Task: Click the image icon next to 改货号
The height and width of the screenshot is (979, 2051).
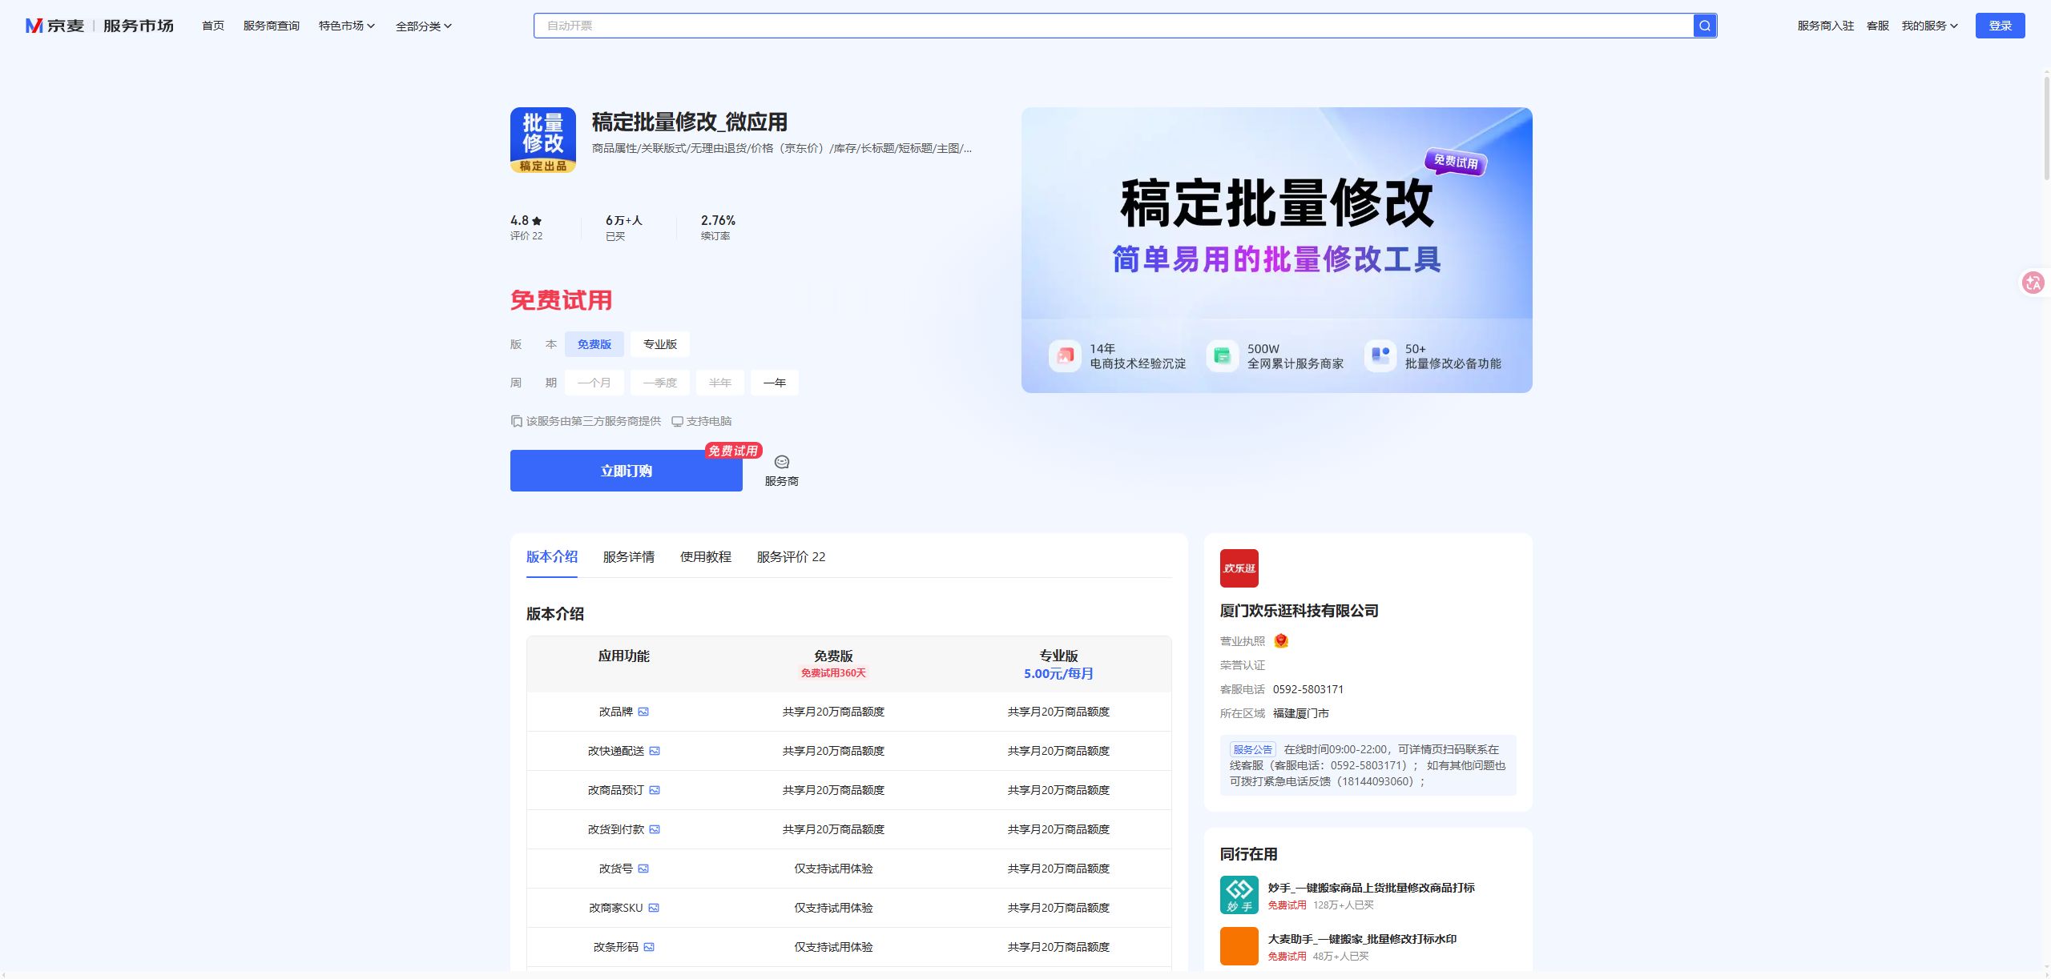Action: [643, 869]
